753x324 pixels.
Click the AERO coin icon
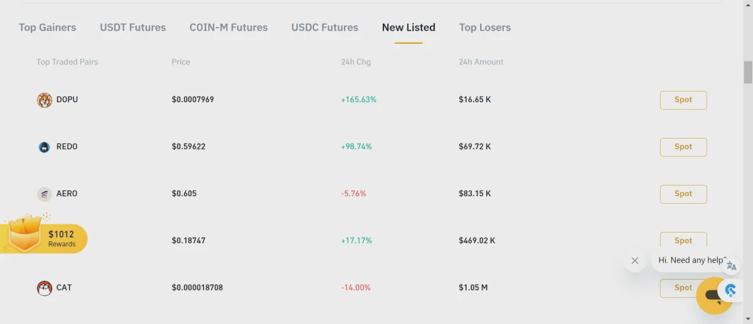coord(44,194)
